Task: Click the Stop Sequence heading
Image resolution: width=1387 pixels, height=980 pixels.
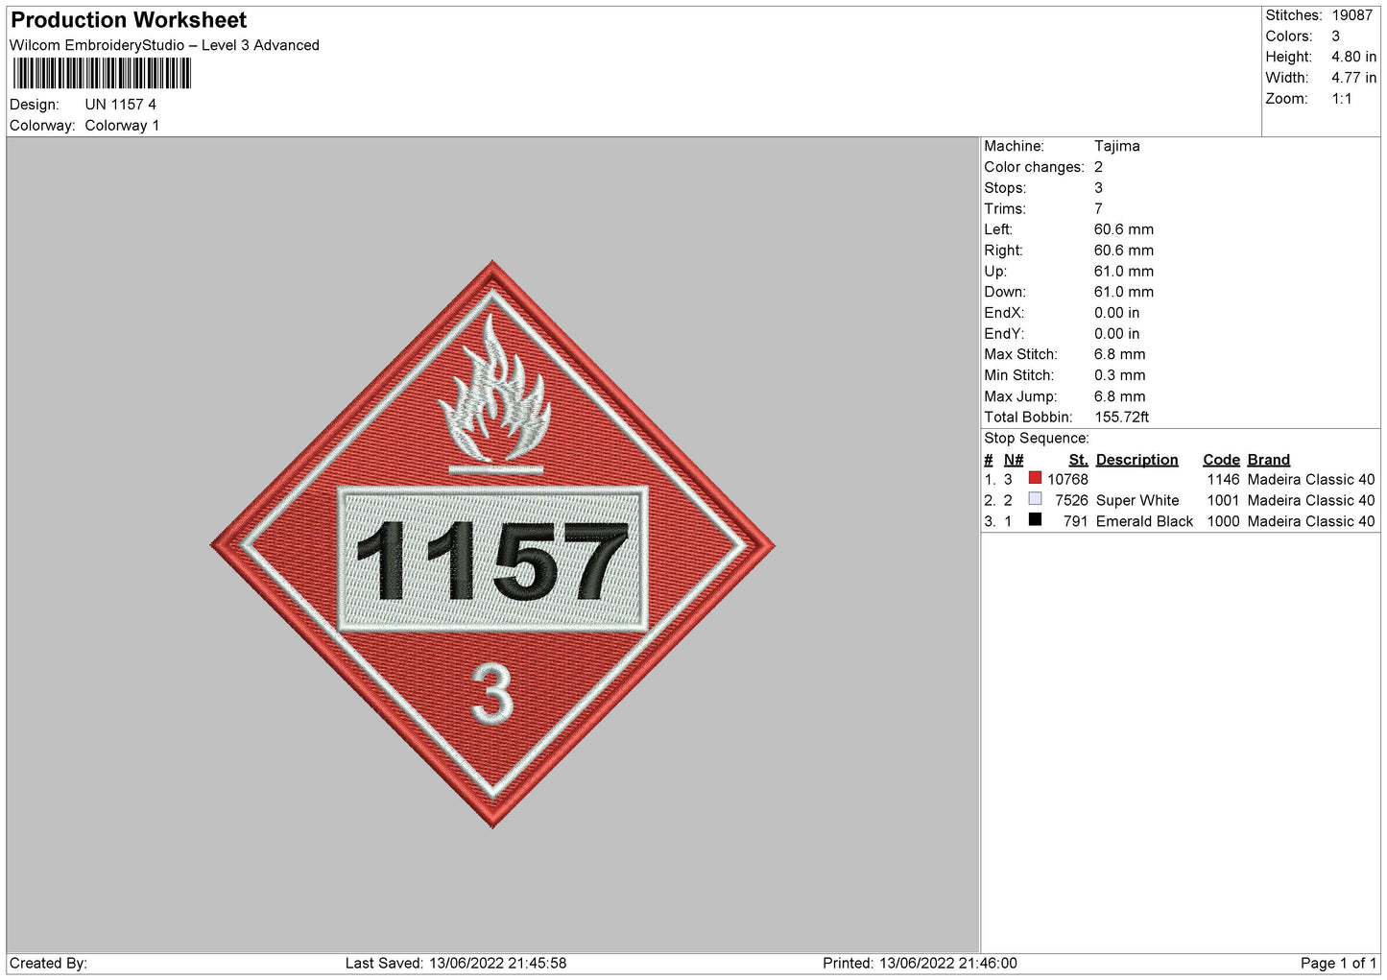Action: pos(1037,439)
